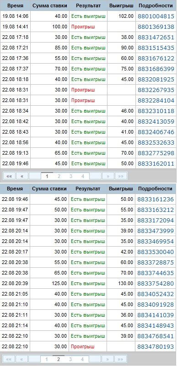Click upper table 'Сумма ставки' column header
177x367 pixels.
(50, 6)
